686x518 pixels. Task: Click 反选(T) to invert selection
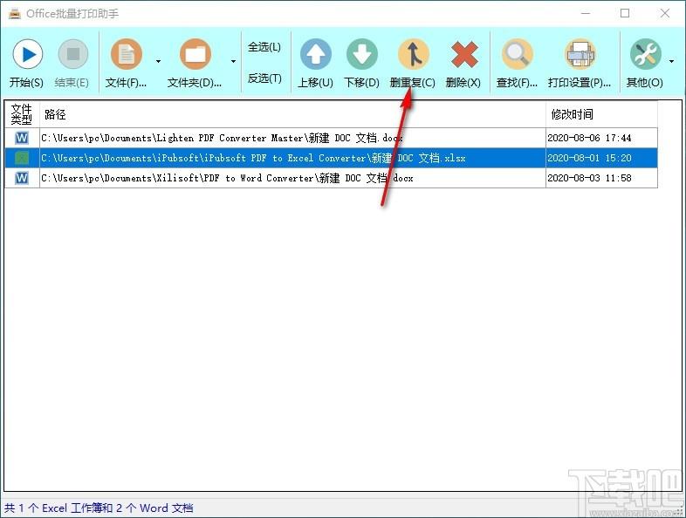(264, 78)
